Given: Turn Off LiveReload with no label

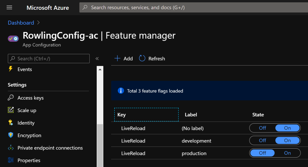Looking at the screenshot, I should coord(262,128).
